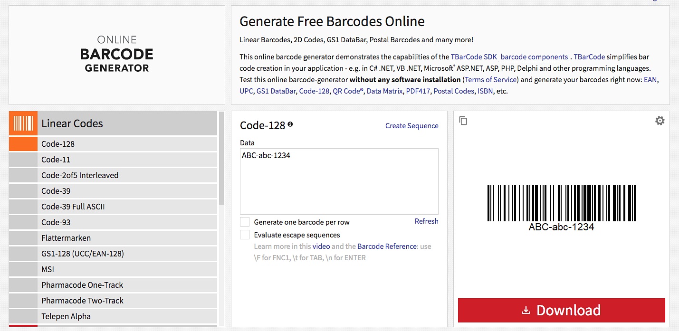Click the Linear Codes barcode icon
The image size is (679, 331).
pyautogui.click(x=23, y=123)
